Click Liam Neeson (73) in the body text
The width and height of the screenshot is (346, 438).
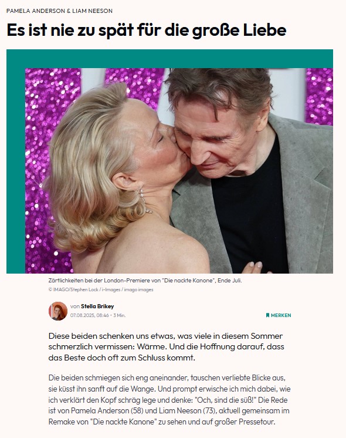click(188, 411)
